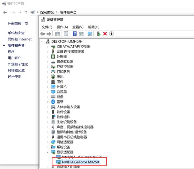
Task: Collapse the DESKTOP-IUMH0JH root node
Action: coord(42,42)
